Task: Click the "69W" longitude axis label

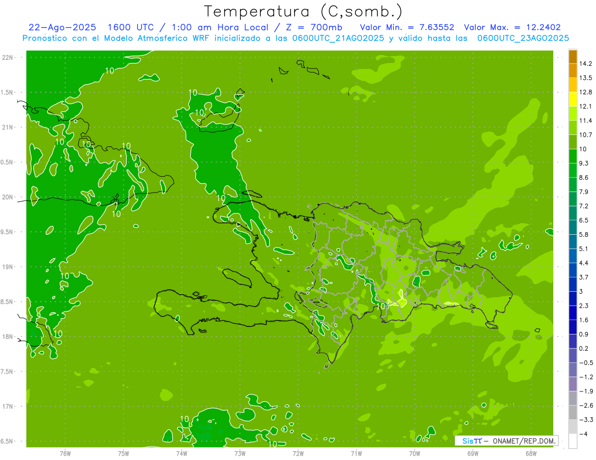Action: point(473,454)
